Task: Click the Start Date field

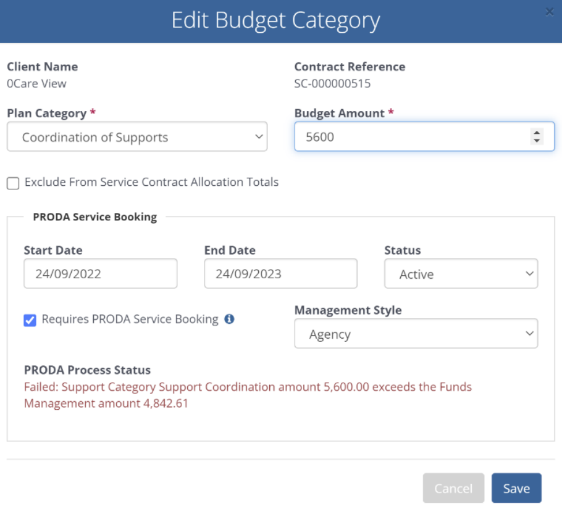Action: (100, 273)
